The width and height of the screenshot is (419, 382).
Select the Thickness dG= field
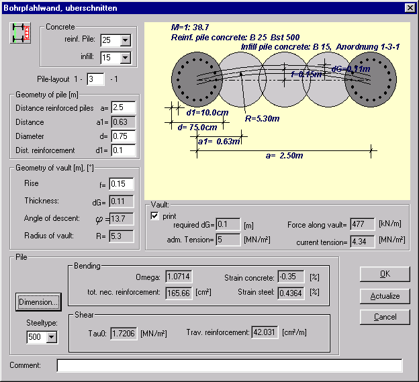coord(122,201)
